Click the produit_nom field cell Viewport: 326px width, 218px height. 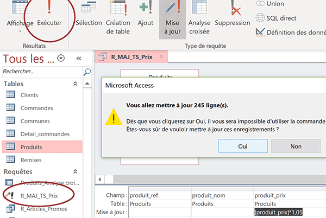(x=222, y=195)
